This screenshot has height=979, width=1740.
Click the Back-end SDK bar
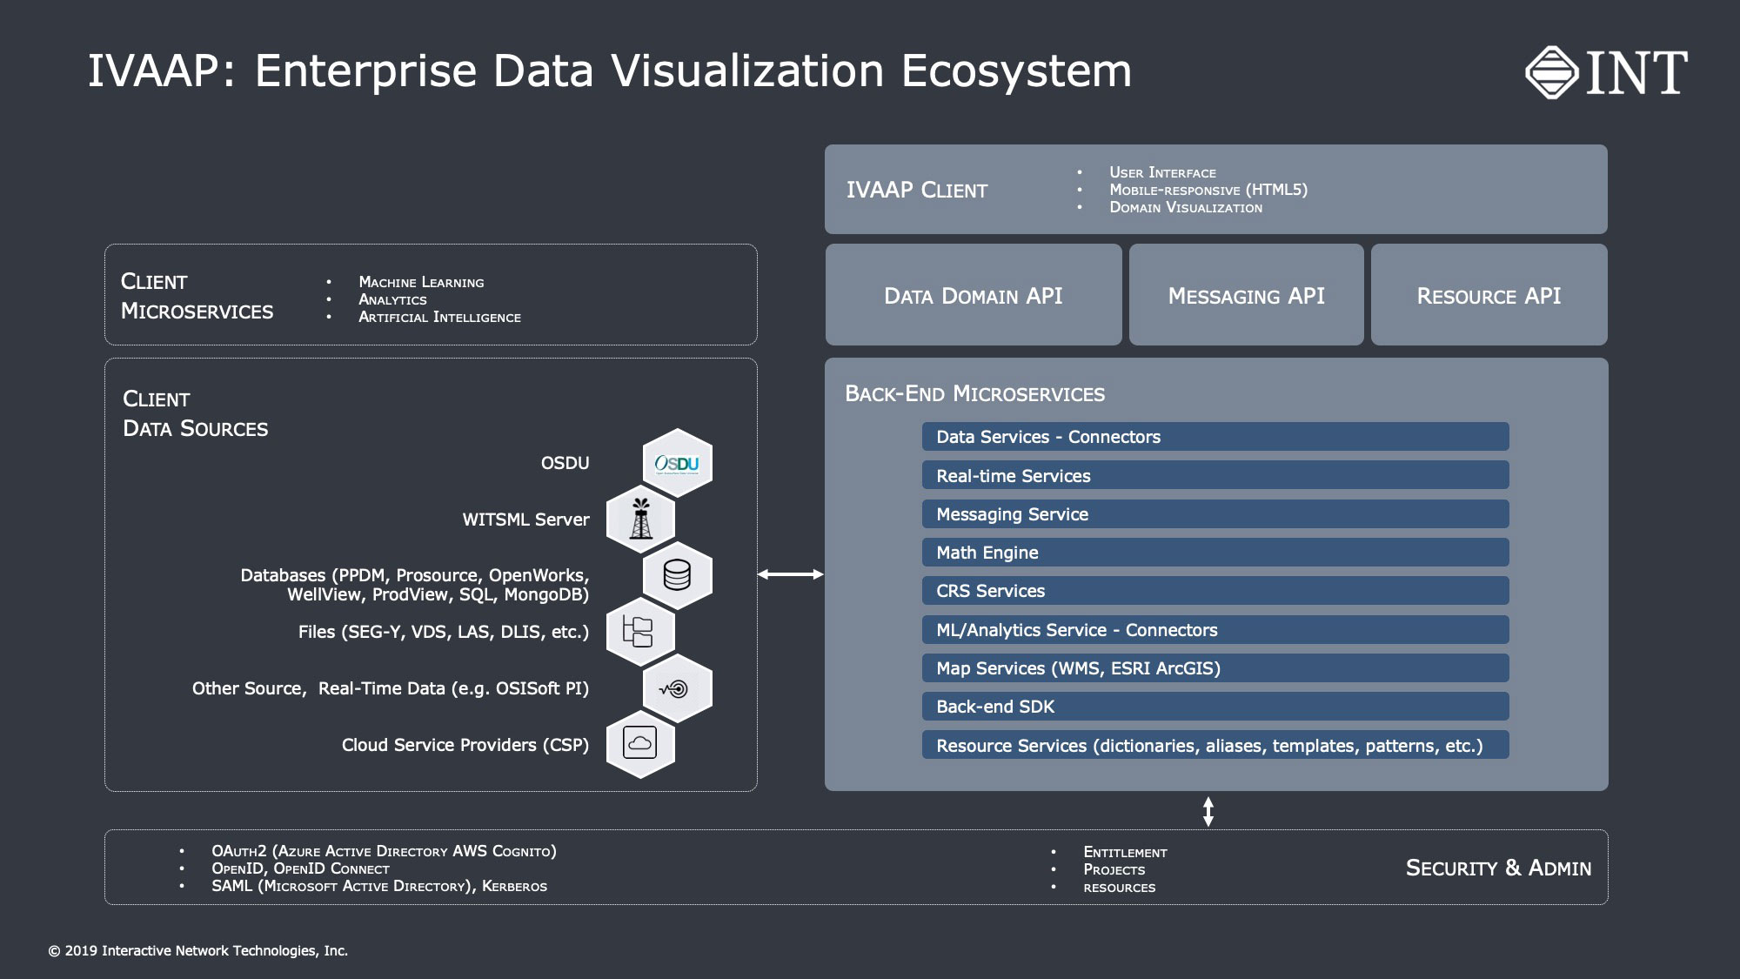[1215, 706]
